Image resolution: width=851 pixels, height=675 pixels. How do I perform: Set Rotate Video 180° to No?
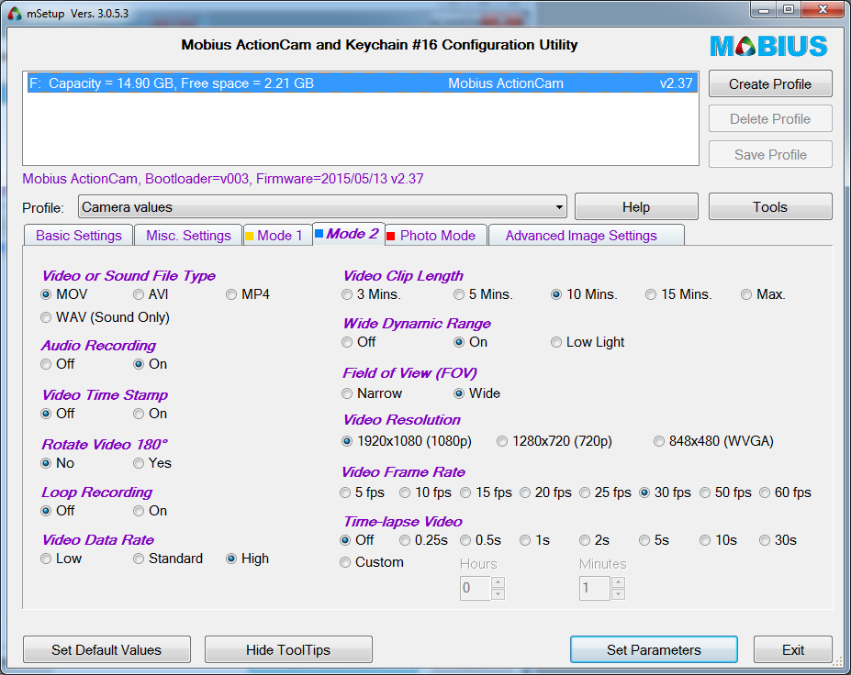[58, 463]
